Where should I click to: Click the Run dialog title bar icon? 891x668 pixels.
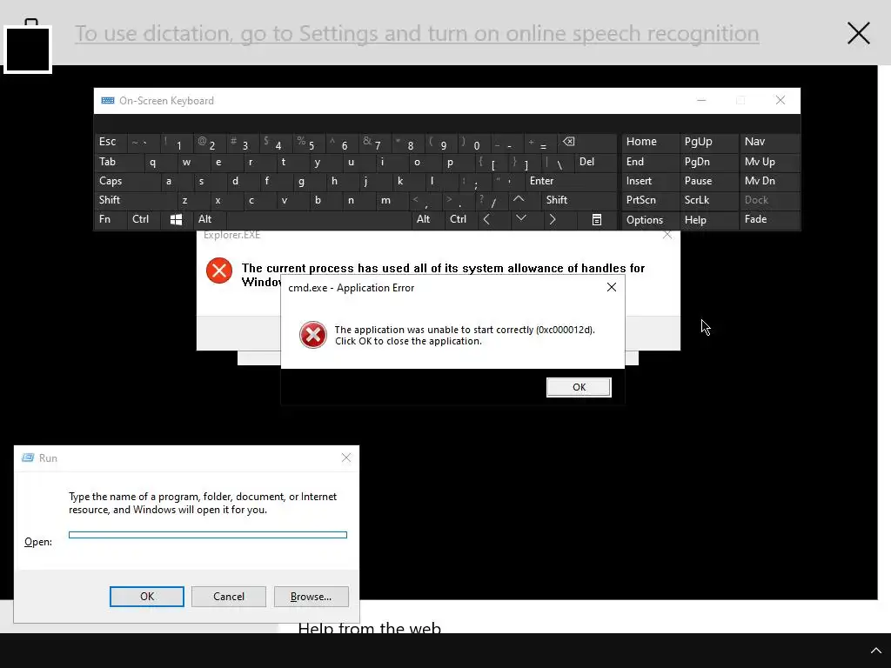coord(27,458)
